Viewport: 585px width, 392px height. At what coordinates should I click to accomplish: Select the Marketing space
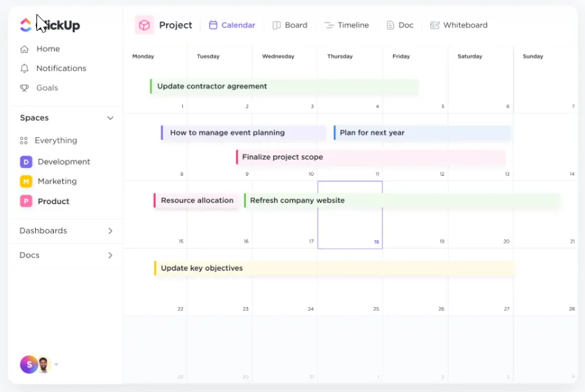57,181
